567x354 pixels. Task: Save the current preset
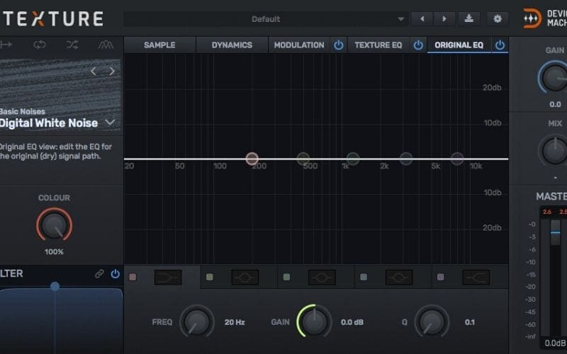pyautogui.click(x=469, y=19)
